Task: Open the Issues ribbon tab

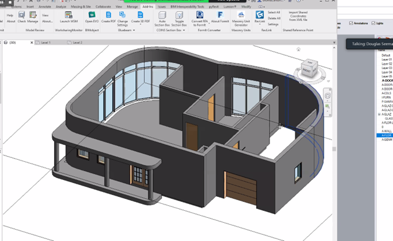Action: click(x=162, y=6)
